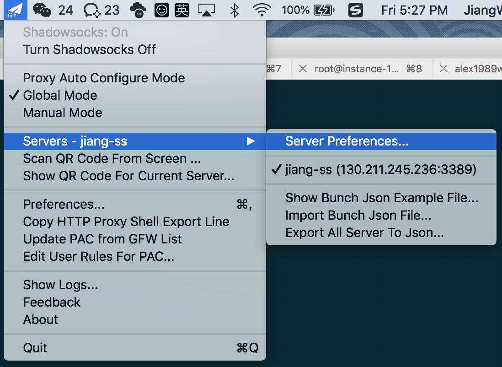
Task: Close the alex1989 terminal tab
Action: click(443, 69)
